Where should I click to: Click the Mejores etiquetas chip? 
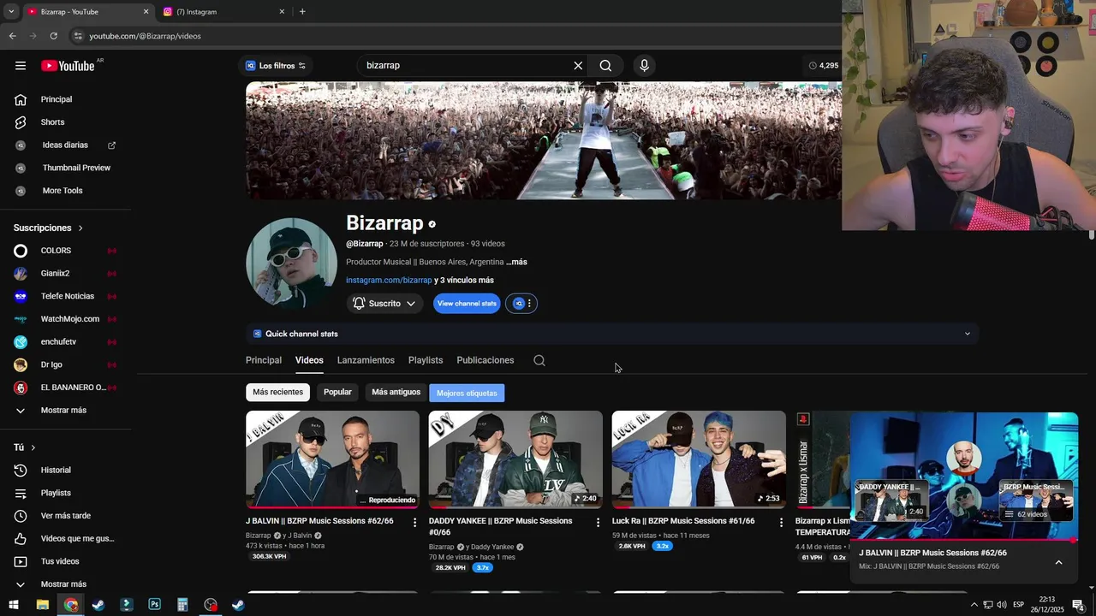[x=467, y=393]
